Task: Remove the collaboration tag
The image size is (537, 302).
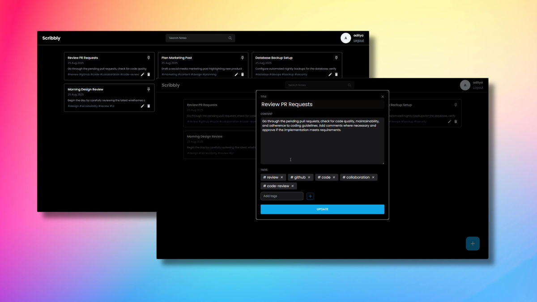Action: pyautogui.click(x=373, y=177)
